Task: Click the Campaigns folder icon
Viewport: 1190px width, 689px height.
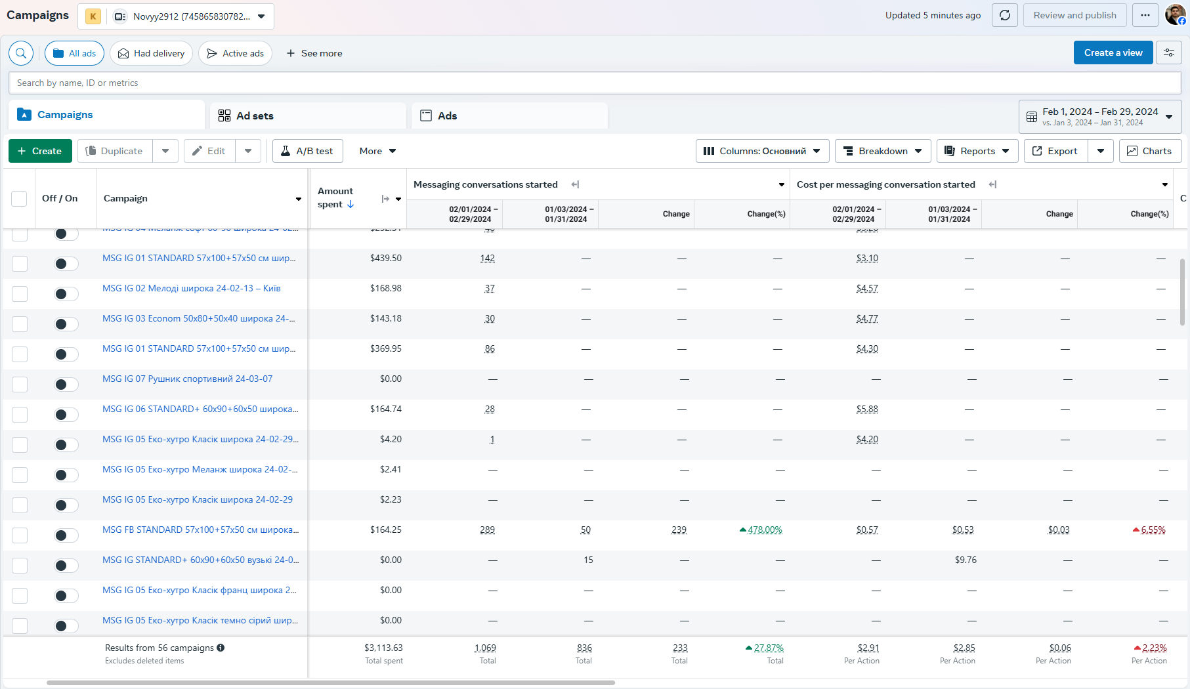Action: (24, 114)
